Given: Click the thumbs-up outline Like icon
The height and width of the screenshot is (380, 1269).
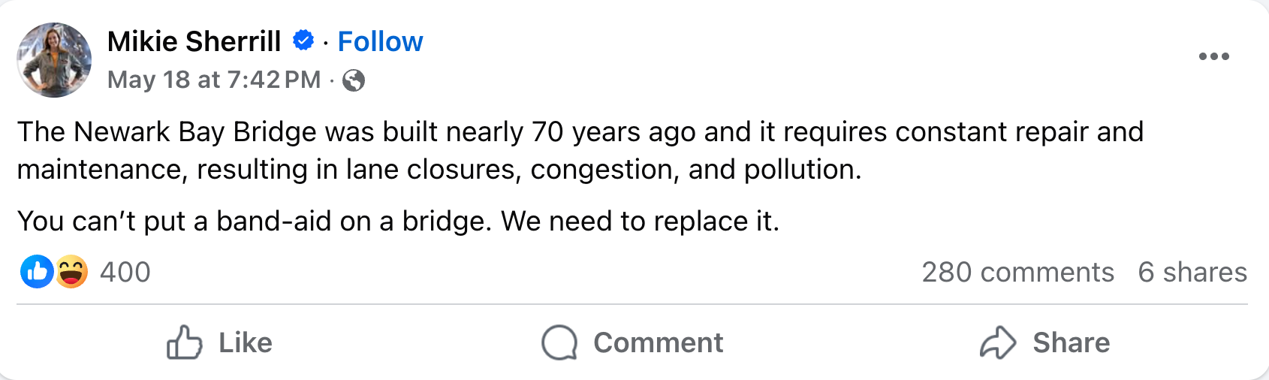Looking at the screenshot, I should (184, 342).
